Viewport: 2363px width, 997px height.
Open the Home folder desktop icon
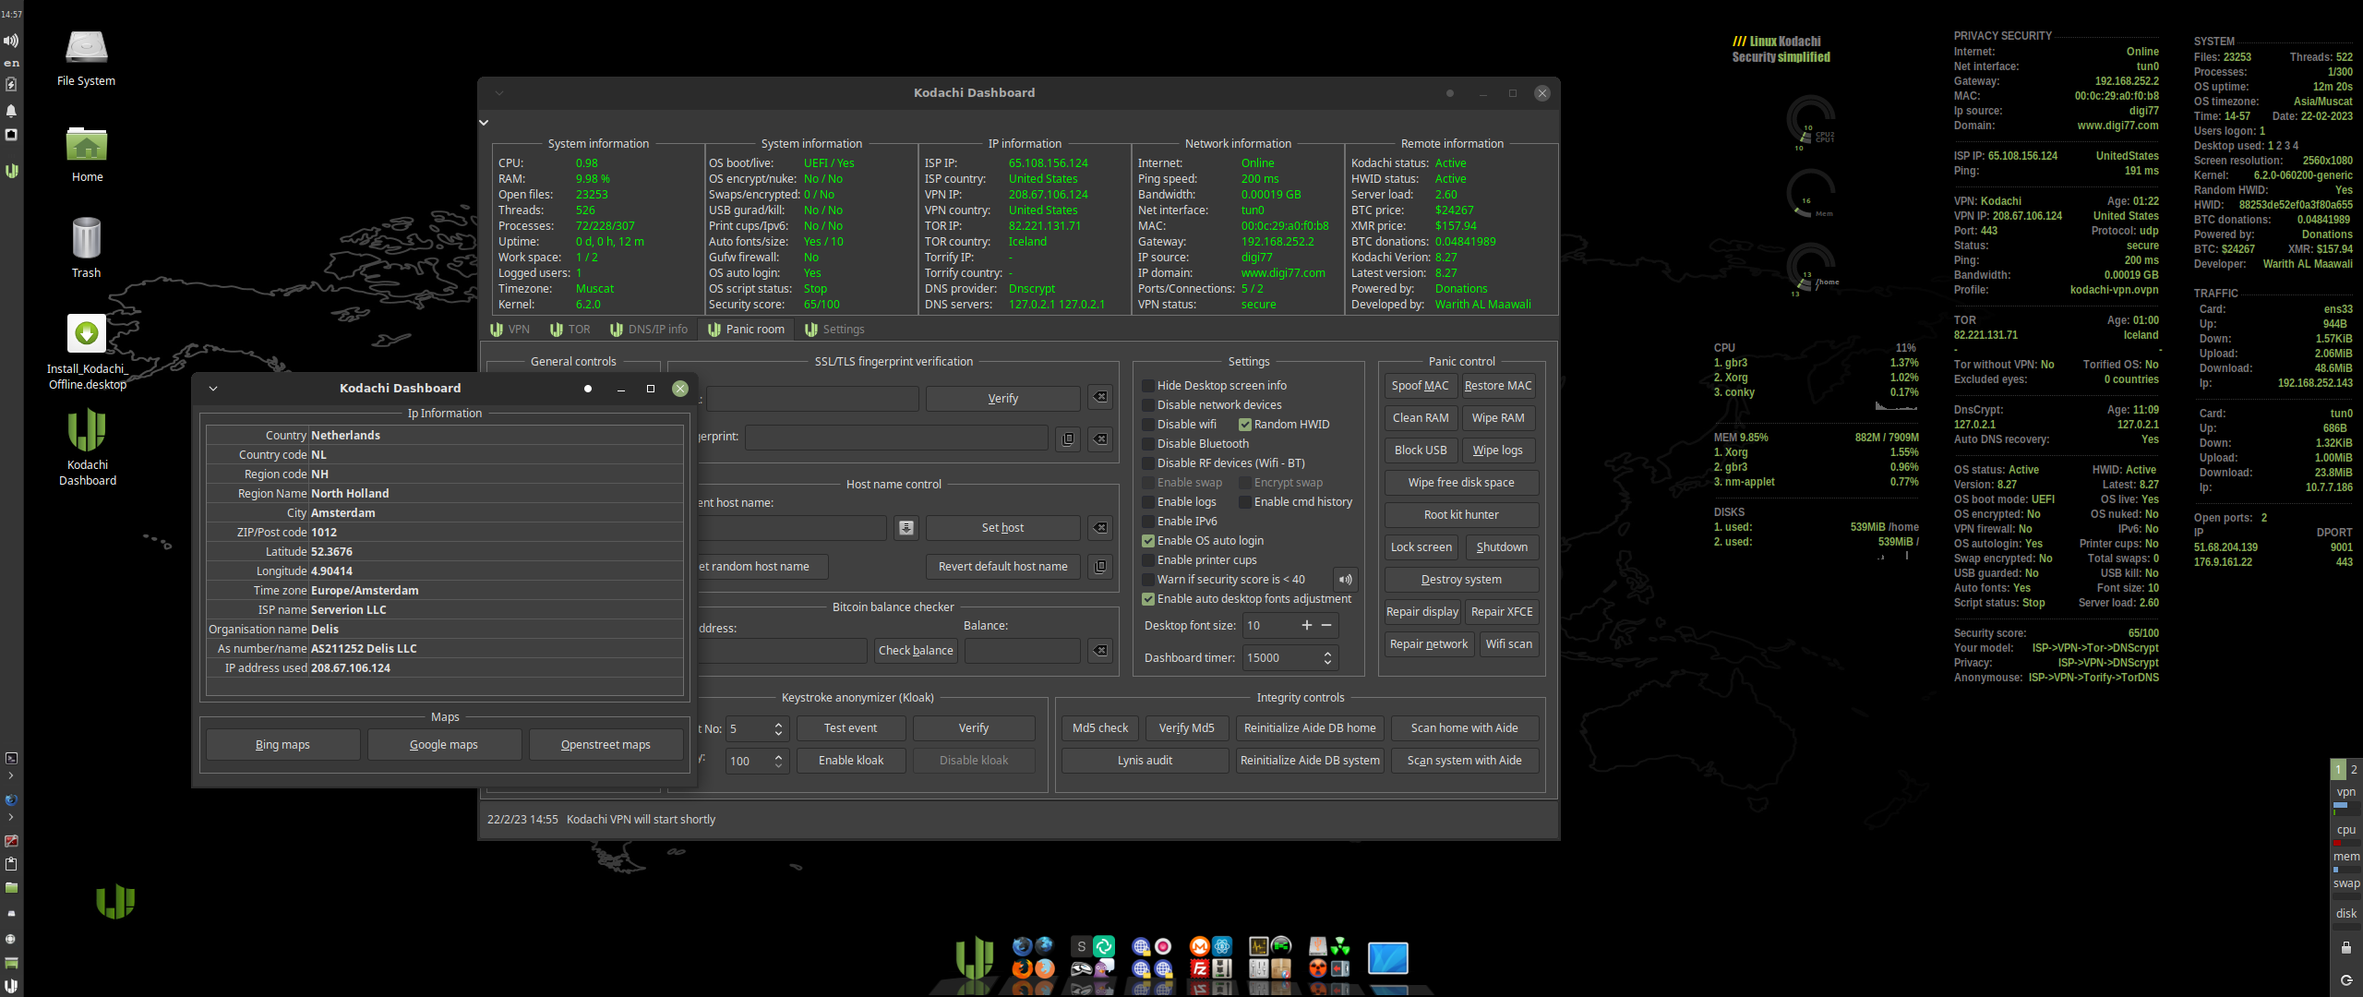coord(87,154)
